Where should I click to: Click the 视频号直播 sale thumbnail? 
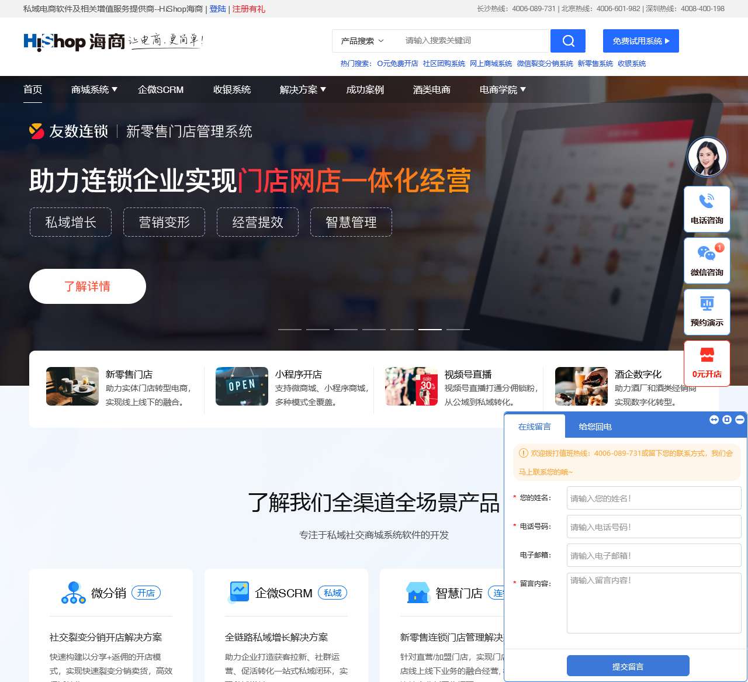pyautogui.click(x=411, y=386)
